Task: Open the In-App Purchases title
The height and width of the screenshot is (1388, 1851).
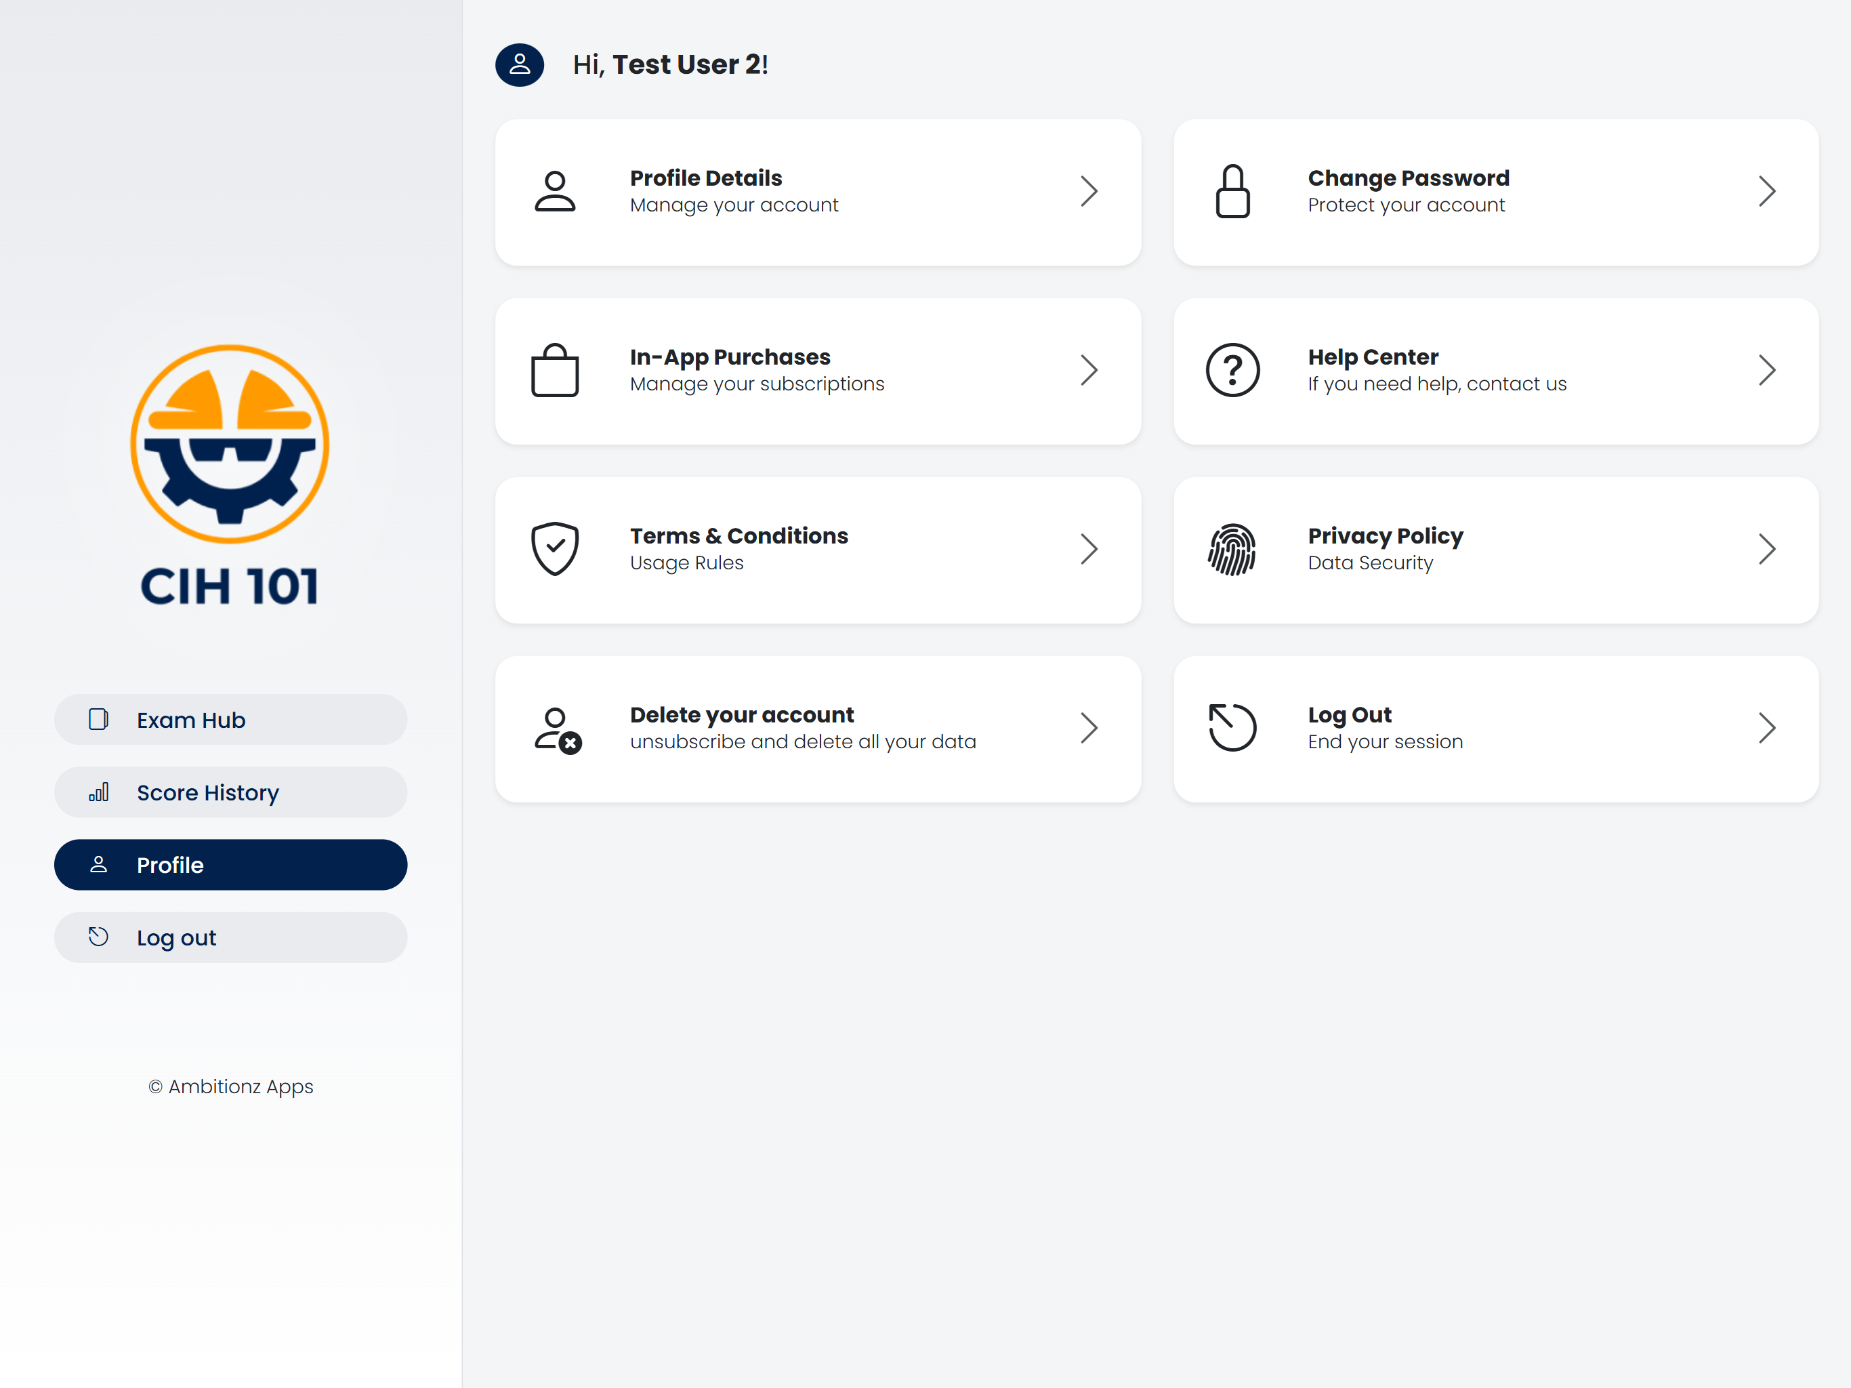Action: [x=730, y=356]
